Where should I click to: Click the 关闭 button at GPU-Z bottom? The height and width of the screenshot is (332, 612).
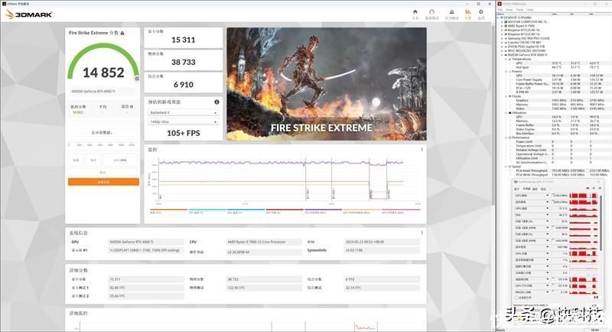pos(595,305)
